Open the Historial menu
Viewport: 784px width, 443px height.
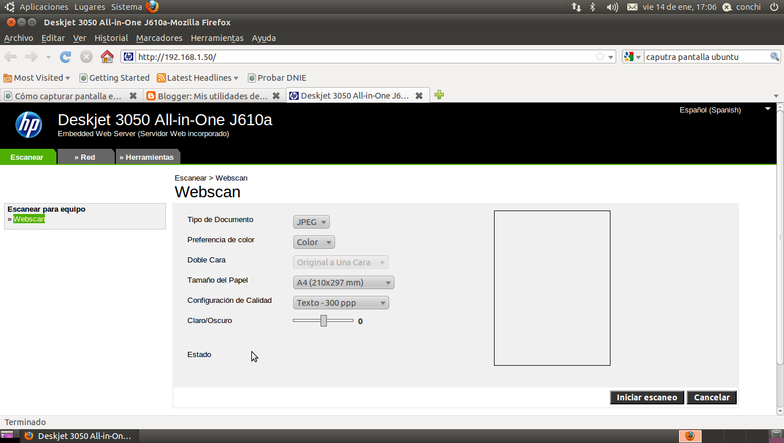pyautogui.click(x=111, y=38)
